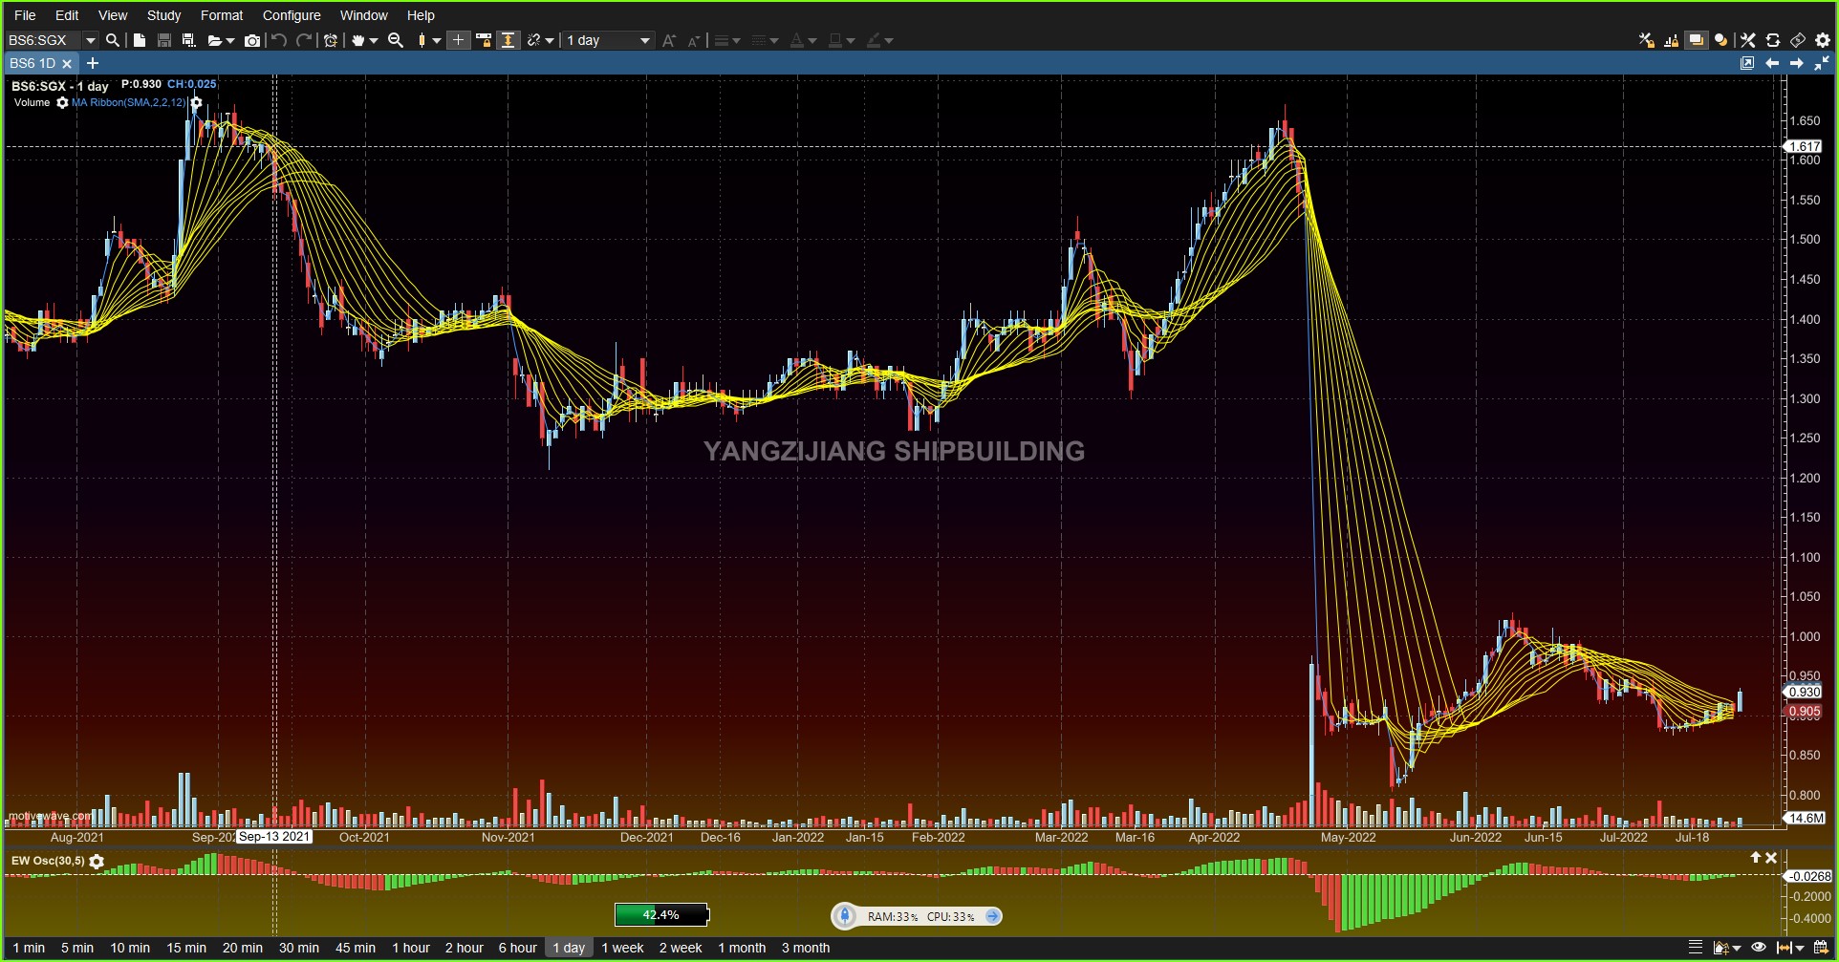The height and width of the screenshot is (962, 1839).
Task: Switch to 1 hour timeframe
Action: (x=411, y=948)
